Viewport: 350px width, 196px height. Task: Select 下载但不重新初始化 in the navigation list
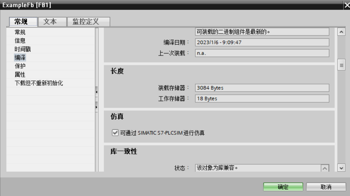[39, 83]
